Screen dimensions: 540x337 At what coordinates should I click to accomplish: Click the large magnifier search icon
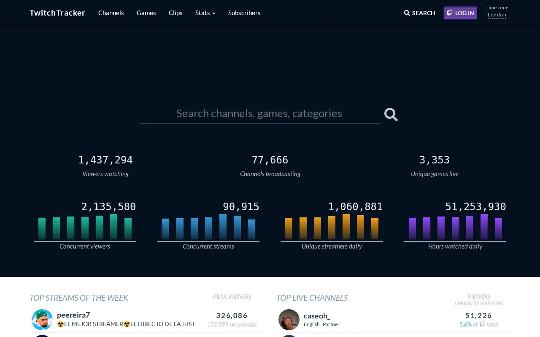point(391,114)
